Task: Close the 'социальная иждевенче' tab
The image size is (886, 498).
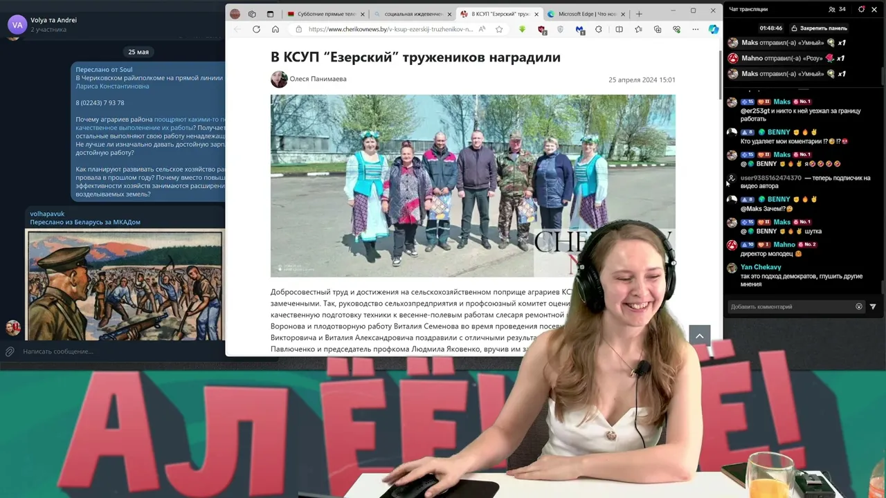Action: point(449,14)
